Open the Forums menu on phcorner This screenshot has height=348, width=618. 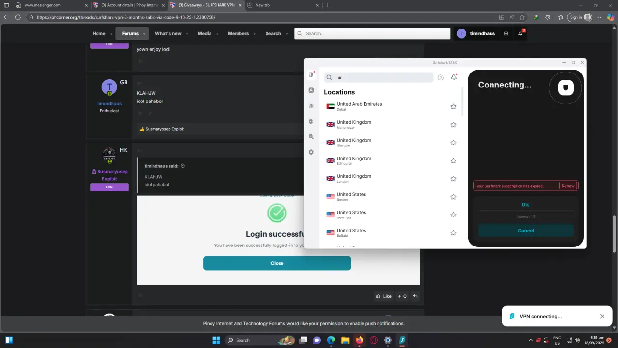tap(130, 33)
